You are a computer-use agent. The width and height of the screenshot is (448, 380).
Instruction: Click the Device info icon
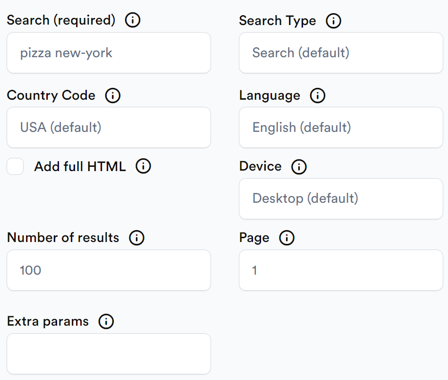[299, 166]
